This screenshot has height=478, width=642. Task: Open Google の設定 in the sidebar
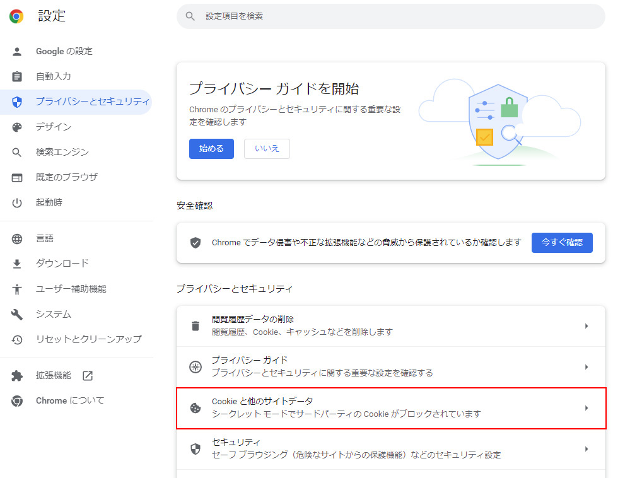[76, 52]
